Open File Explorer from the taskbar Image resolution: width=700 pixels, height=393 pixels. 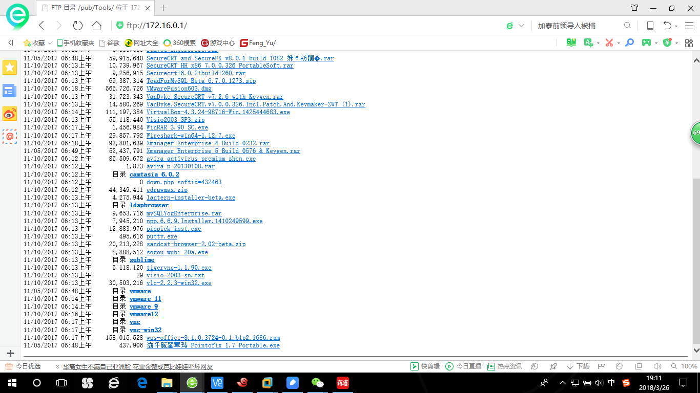click(167, 383)
